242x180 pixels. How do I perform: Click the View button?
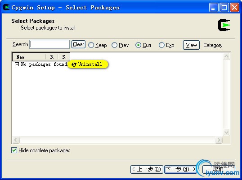coord(191,45)
